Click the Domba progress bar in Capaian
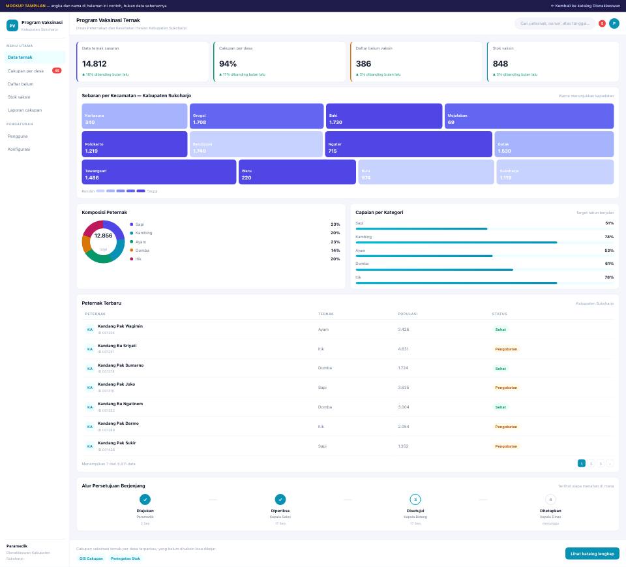The image size is (626, 567). [484, 269]
